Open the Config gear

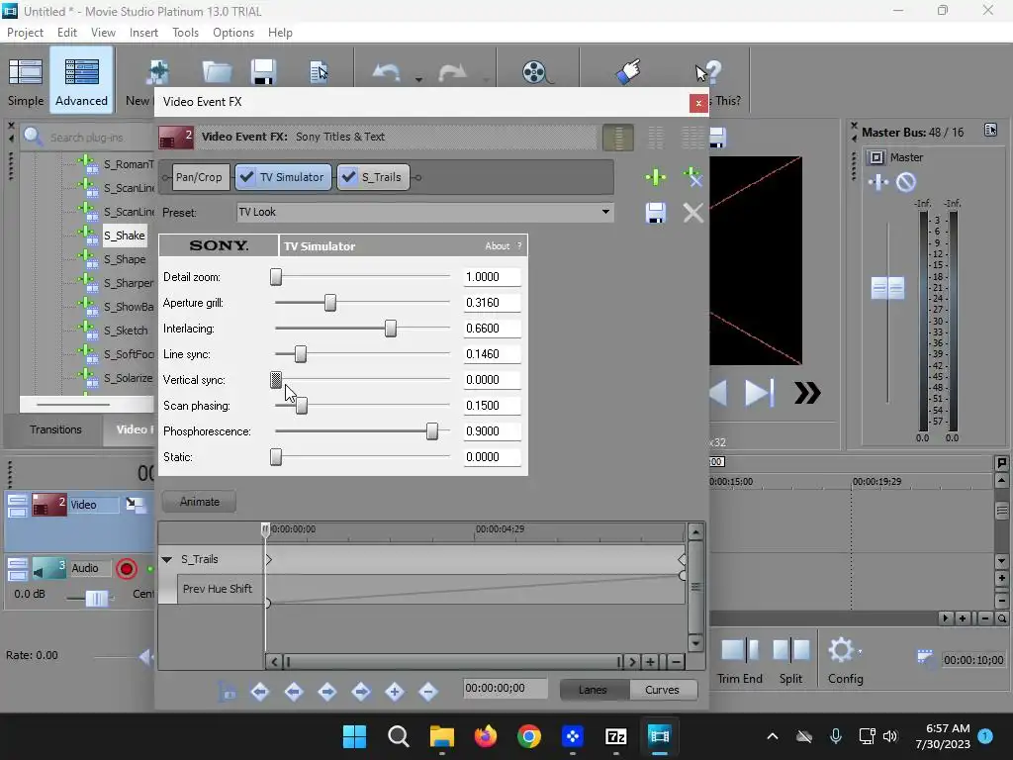click(x=845, y=660)
